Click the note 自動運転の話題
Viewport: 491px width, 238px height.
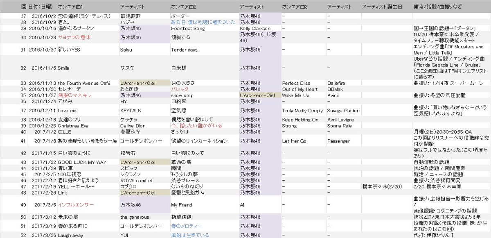pos(431,162)
